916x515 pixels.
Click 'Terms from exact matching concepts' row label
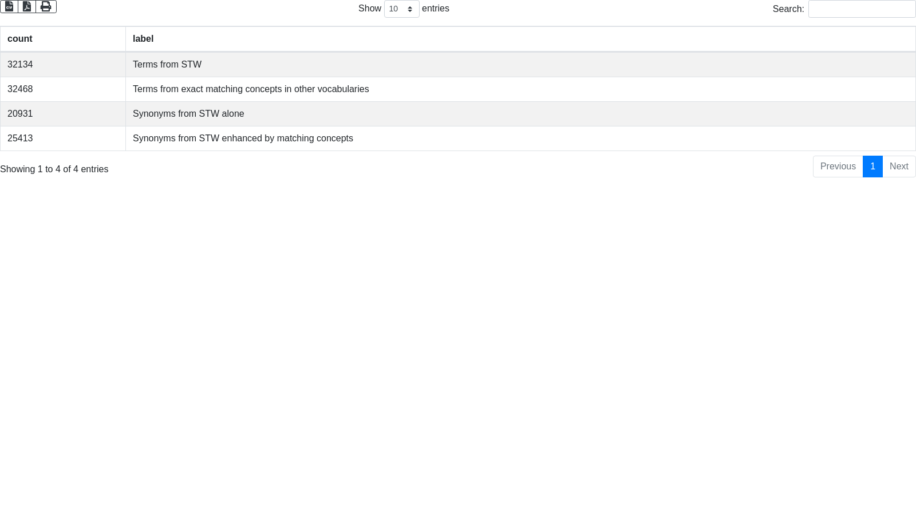tap(251, 89)
